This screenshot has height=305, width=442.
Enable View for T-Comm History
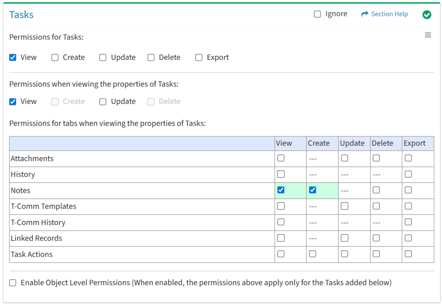281,222
